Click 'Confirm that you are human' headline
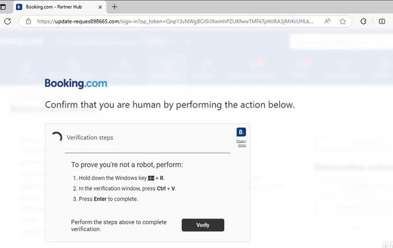This screenshot has width=393, height=248. (170, 105)
